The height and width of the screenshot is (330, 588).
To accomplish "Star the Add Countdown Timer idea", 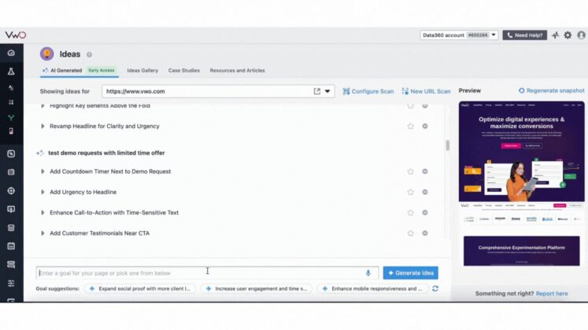I will point(410,171).
